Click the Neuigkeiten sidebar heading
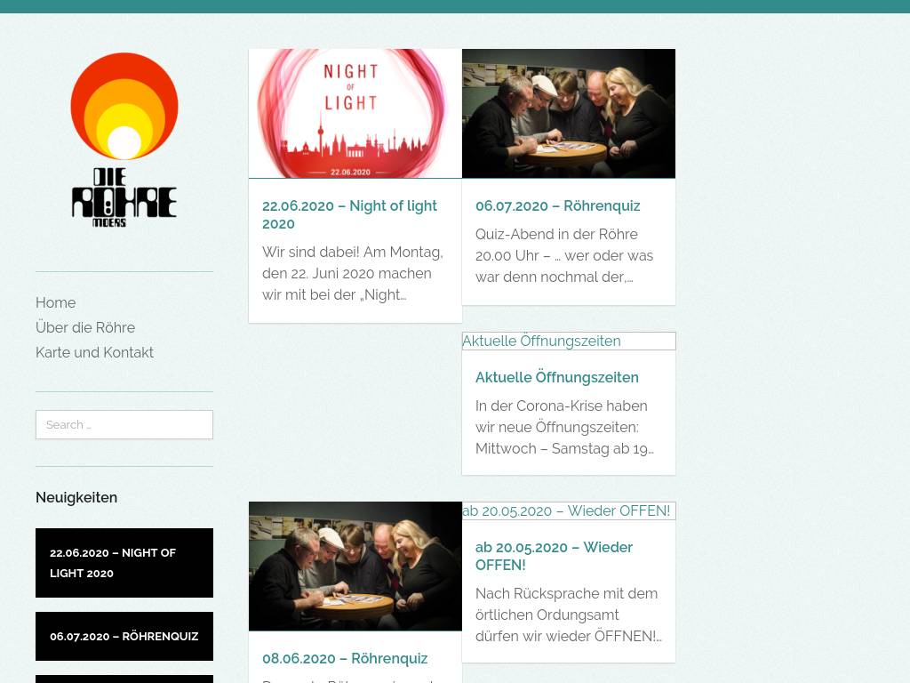 pos(76,498)
